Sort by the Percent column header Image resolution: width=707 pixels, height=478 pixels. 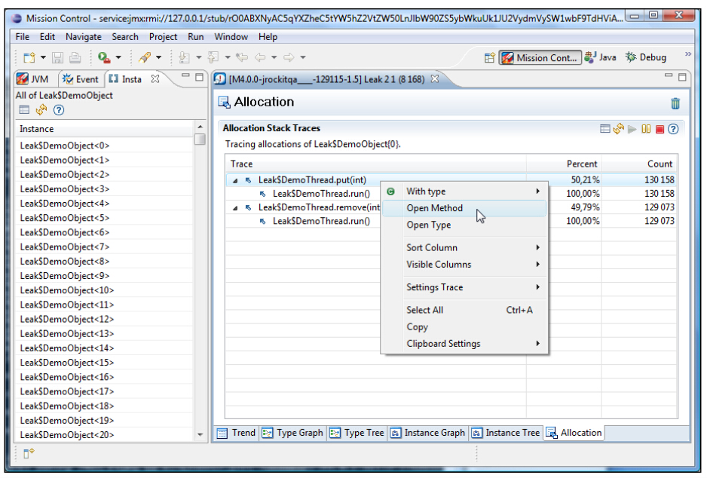(x=581, y=164)
